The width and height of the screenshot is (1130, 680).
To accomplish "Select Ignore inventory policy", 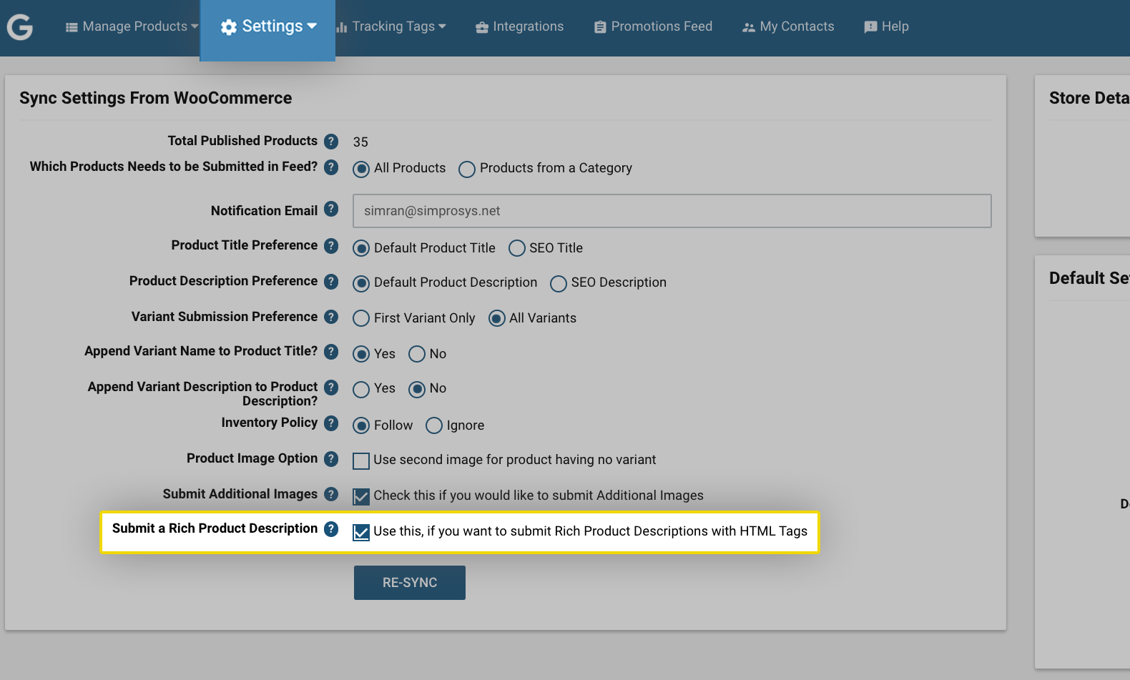I will click(x=434, y=425).
